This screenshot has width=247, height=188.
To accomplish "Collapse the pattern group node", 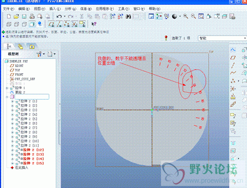I will point(7,97).
